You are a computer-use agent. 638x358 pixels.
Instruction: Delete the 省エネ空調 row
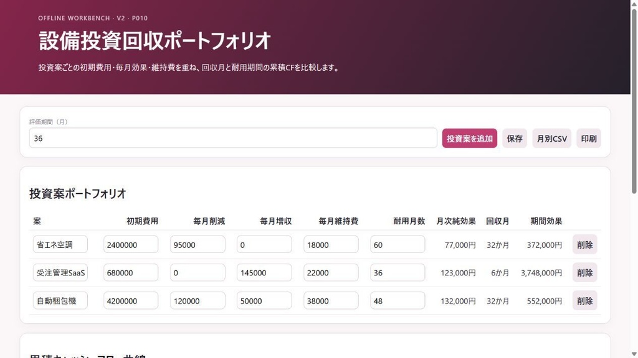pyautogui.click(x=584, y=245)
